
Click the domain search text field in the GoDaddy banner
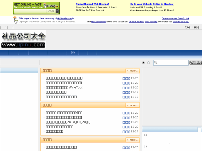coord(30,11)
